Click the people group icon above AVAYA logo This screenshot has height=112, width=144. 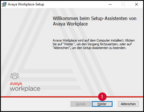pyautogui.click(x=15, y=76)
